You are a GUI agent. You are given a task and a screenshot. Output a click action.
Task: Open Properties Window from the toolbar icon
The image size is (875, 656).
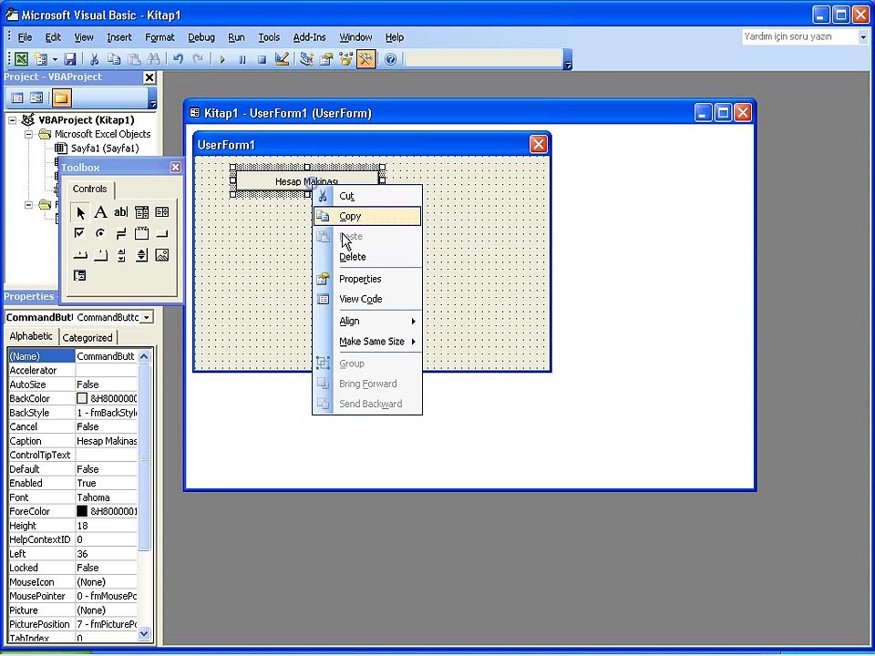click(326, 58)
